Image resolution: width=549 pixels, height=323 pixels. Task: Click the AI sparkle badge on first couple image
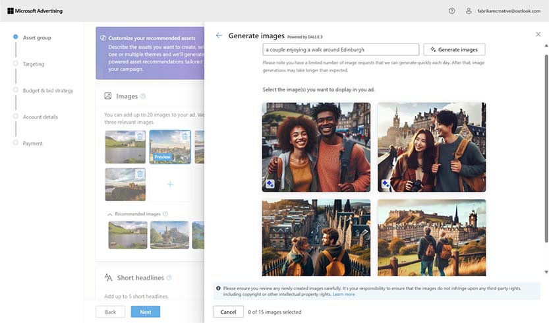point(270,184)
